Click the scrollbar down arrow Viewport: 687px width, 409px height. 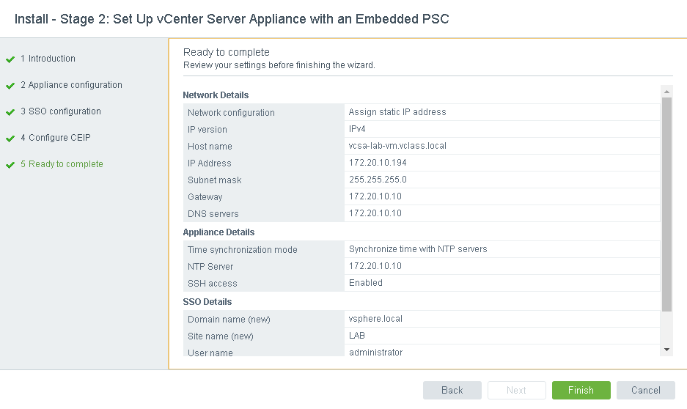pyautogui.click(x=666, y=350)
